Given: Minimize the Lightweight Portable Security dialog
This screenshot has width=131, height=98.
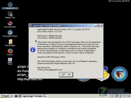Looking at the screenshot, I should click(x=96, y=26).
